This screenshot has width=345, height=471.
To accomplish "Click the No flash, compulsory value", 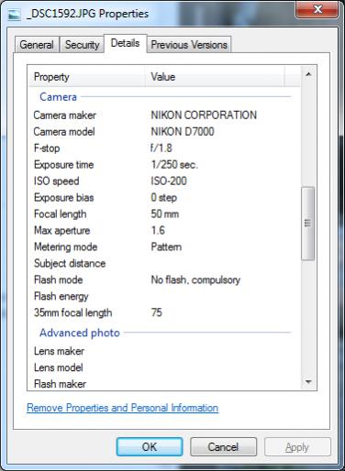I will 195,280.
